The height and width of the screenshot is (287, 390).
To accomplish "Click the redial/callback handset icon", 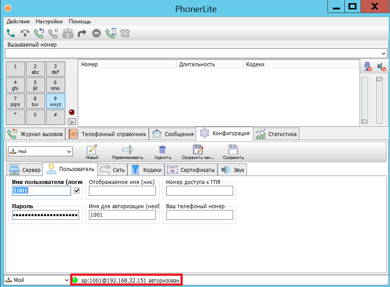I will [39, 33].
